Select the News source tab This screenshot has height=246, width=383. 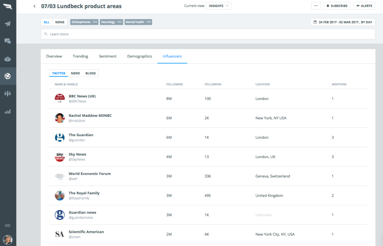pos(75,73)
